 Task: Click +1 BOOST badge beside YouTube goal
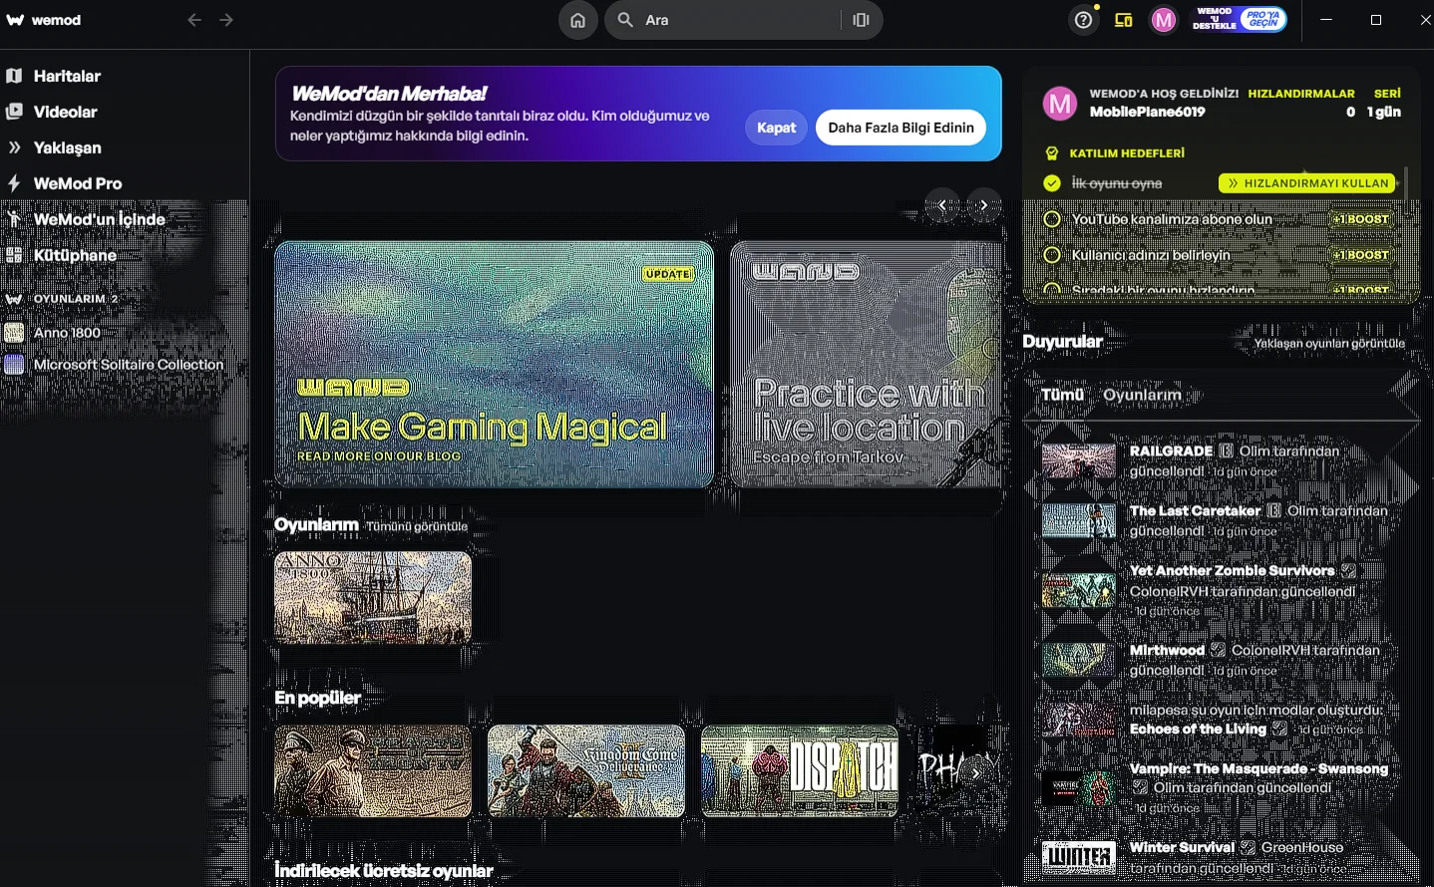point(1361,219)
